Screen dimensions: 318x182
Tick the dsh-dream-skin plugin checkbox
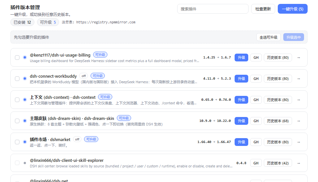(17, 121)
